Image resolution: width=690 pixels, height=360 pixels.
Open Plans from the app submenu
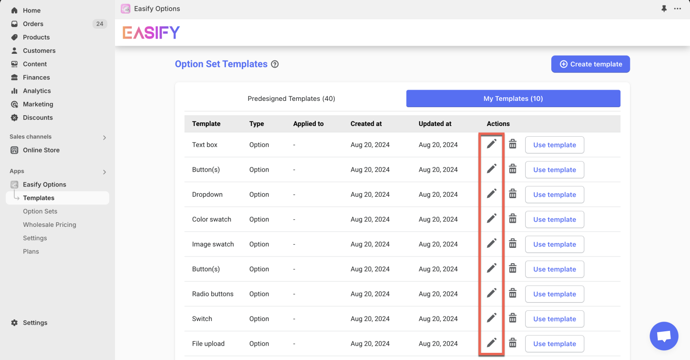31,251
